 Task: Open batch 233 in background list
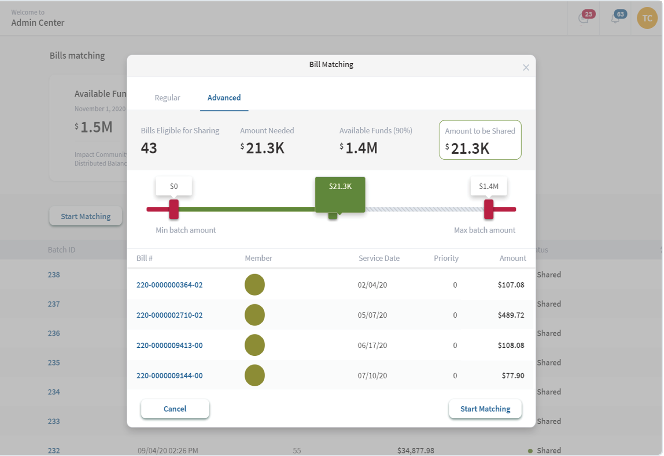(53, 421)
